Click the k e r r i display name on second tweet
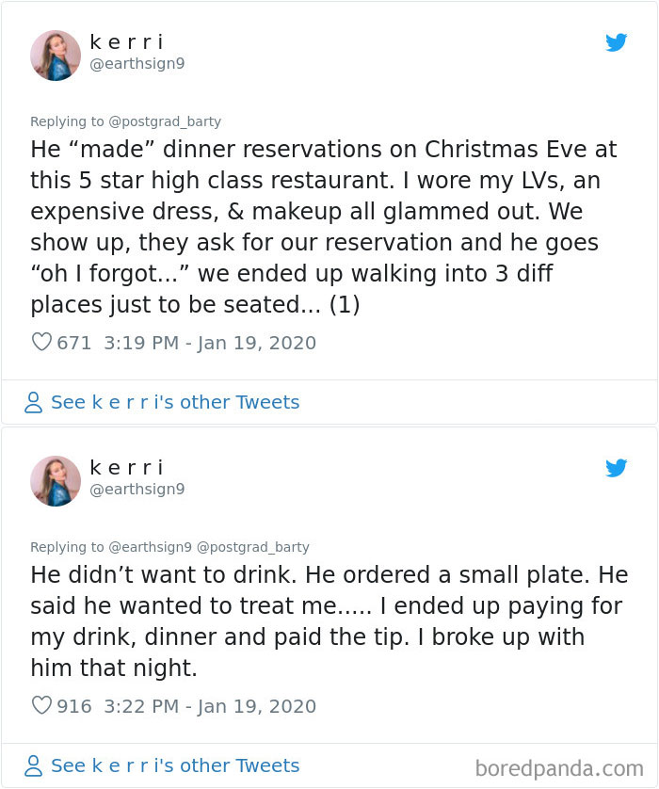 (x=128, y=467)
